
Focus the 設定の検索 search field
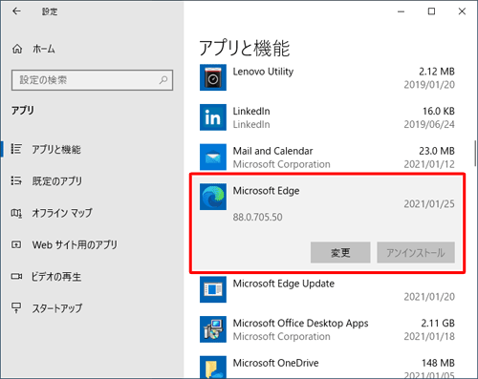(92, 80)
